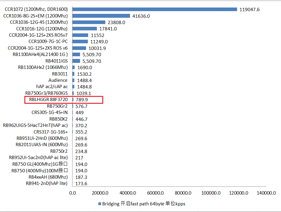Click the RB4011iGS category label
This screenshot has width=281, height=212.
point(57,61)
